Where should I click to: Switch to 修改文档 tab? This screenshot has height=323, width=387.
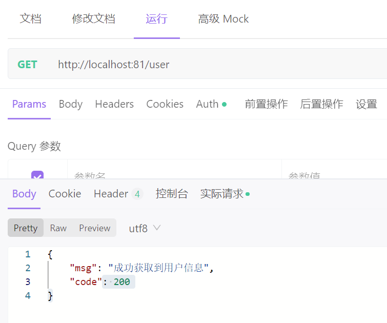coord(93,19)
